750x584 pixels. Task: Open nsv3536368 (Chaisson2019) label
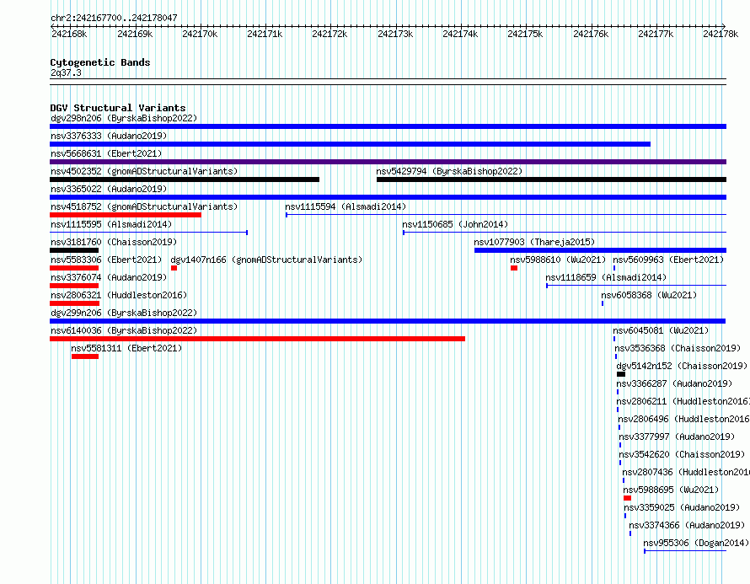click(x=678, y=348)
